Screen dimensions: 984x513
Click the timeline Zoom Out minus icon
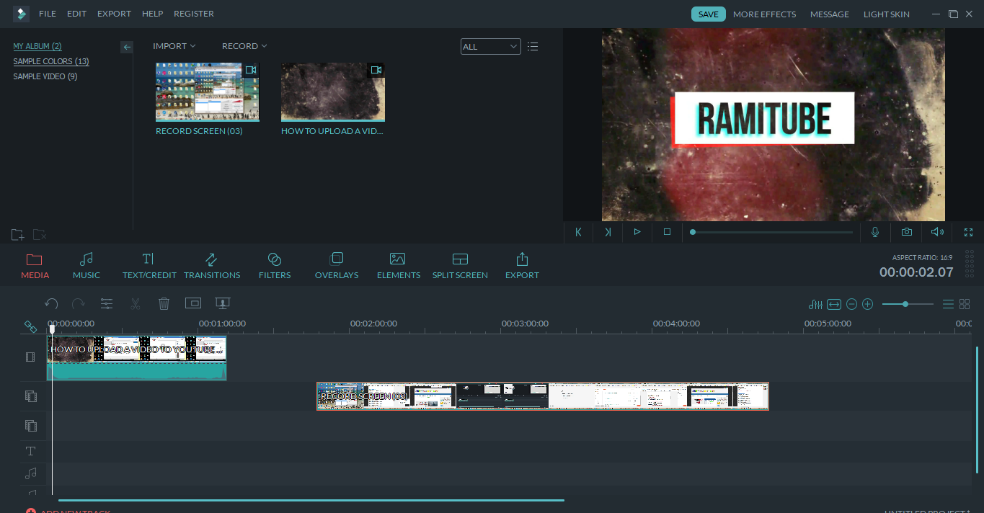(851, 304)
